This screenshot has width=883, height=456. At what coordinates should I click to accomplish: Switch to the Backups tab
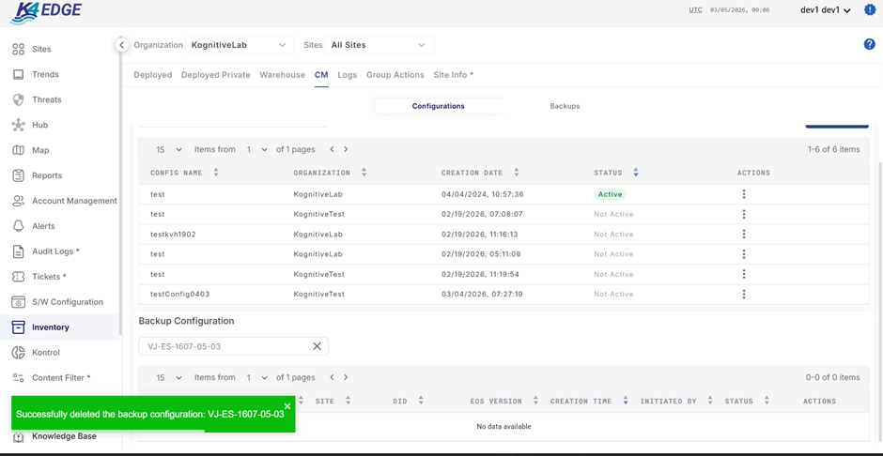[x=565, y=106]
